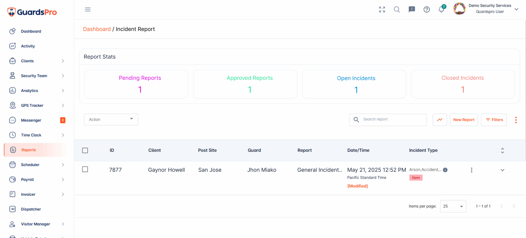Click the Incident Type info icon
526x238 pixels.
coord(445,170)
